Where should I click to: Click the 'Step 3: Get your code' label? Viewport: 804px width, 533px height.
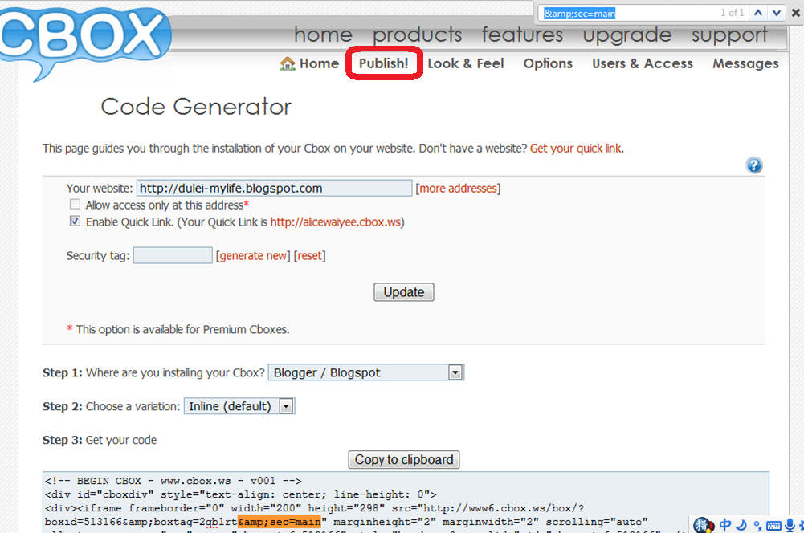point(100,440)
